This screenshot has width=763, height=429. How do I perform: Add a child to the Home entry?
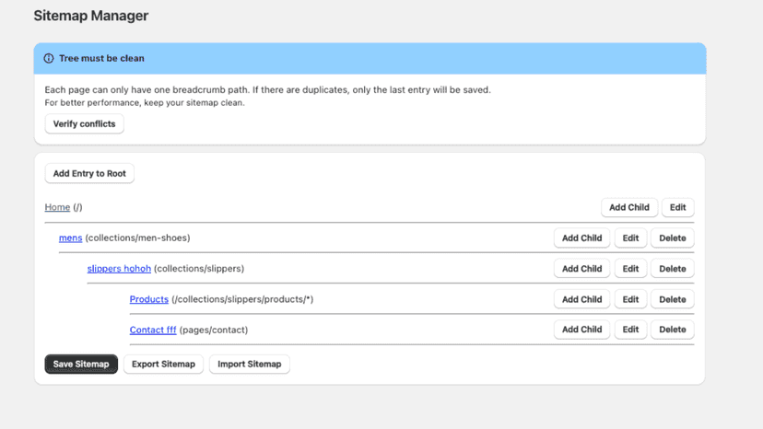click(x=629, y=207)
